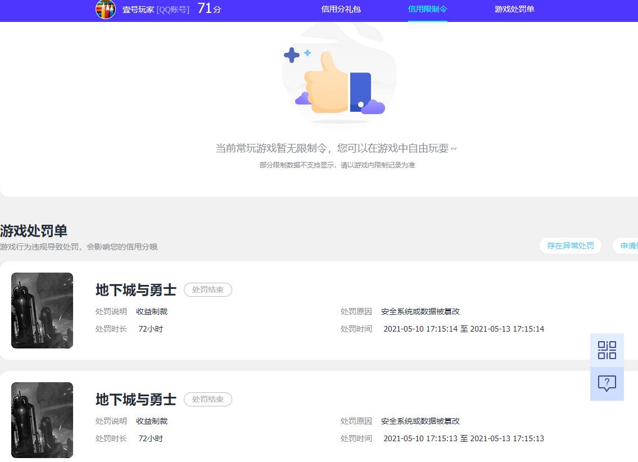Screen dimensions: 638x462
Task: Click the player avatar next to 壹号玩家
Action: tap(105, 10)
